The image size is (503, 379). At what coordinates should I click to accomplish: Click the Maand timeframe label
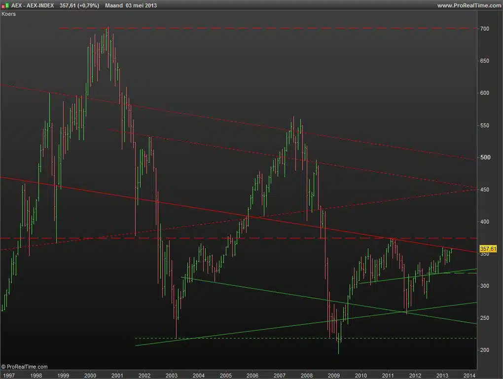click(114, 5)
